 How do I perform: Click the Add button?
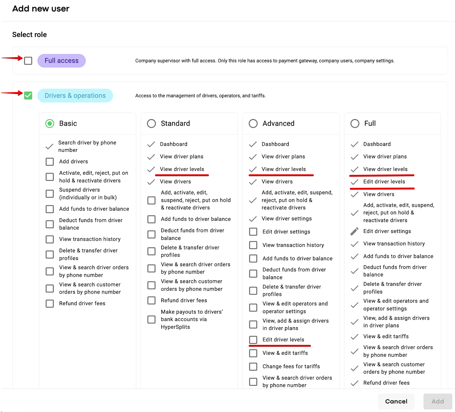coord(437,401)
